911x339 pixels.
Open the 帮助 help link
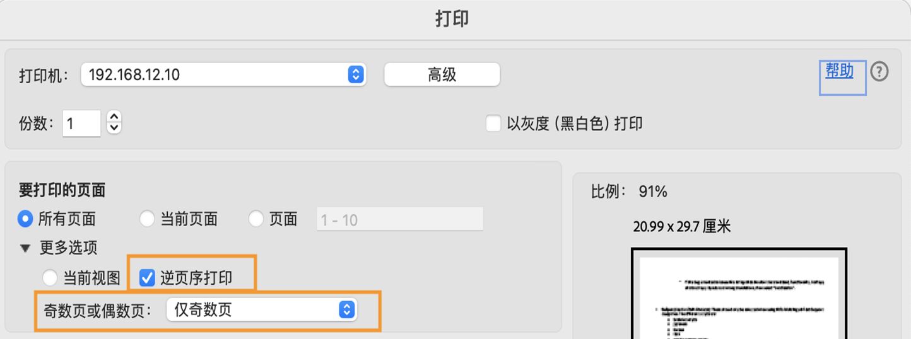coord(839,72)
